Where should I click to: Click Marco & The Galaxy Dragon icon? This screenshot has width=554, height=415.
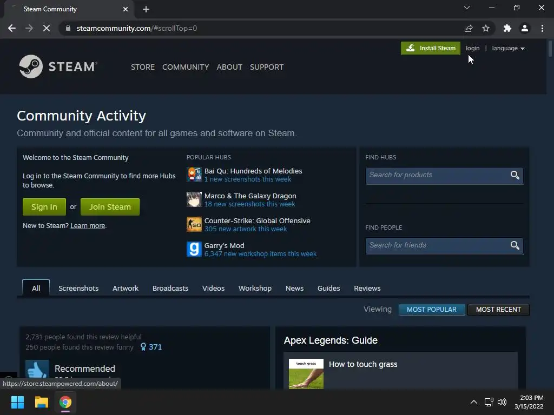coord(194,199)
